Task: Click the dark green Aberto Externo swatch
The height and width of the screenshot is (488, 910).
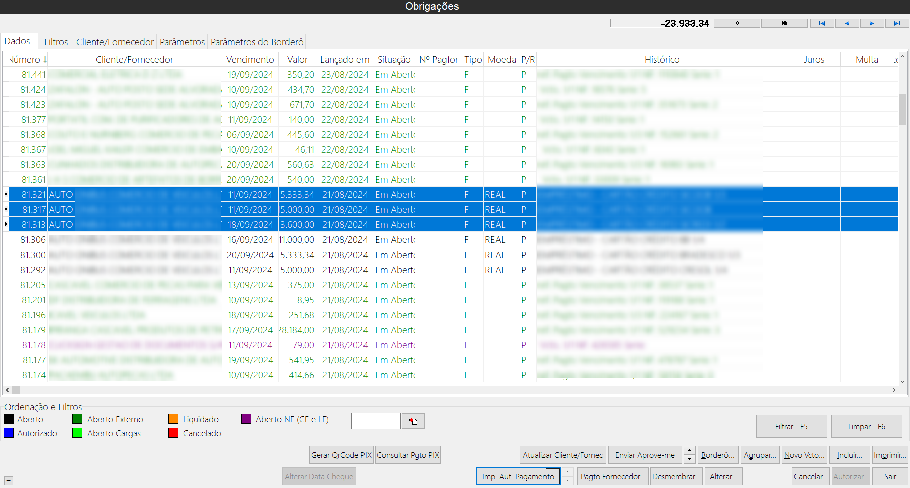Action: point(77,419)
